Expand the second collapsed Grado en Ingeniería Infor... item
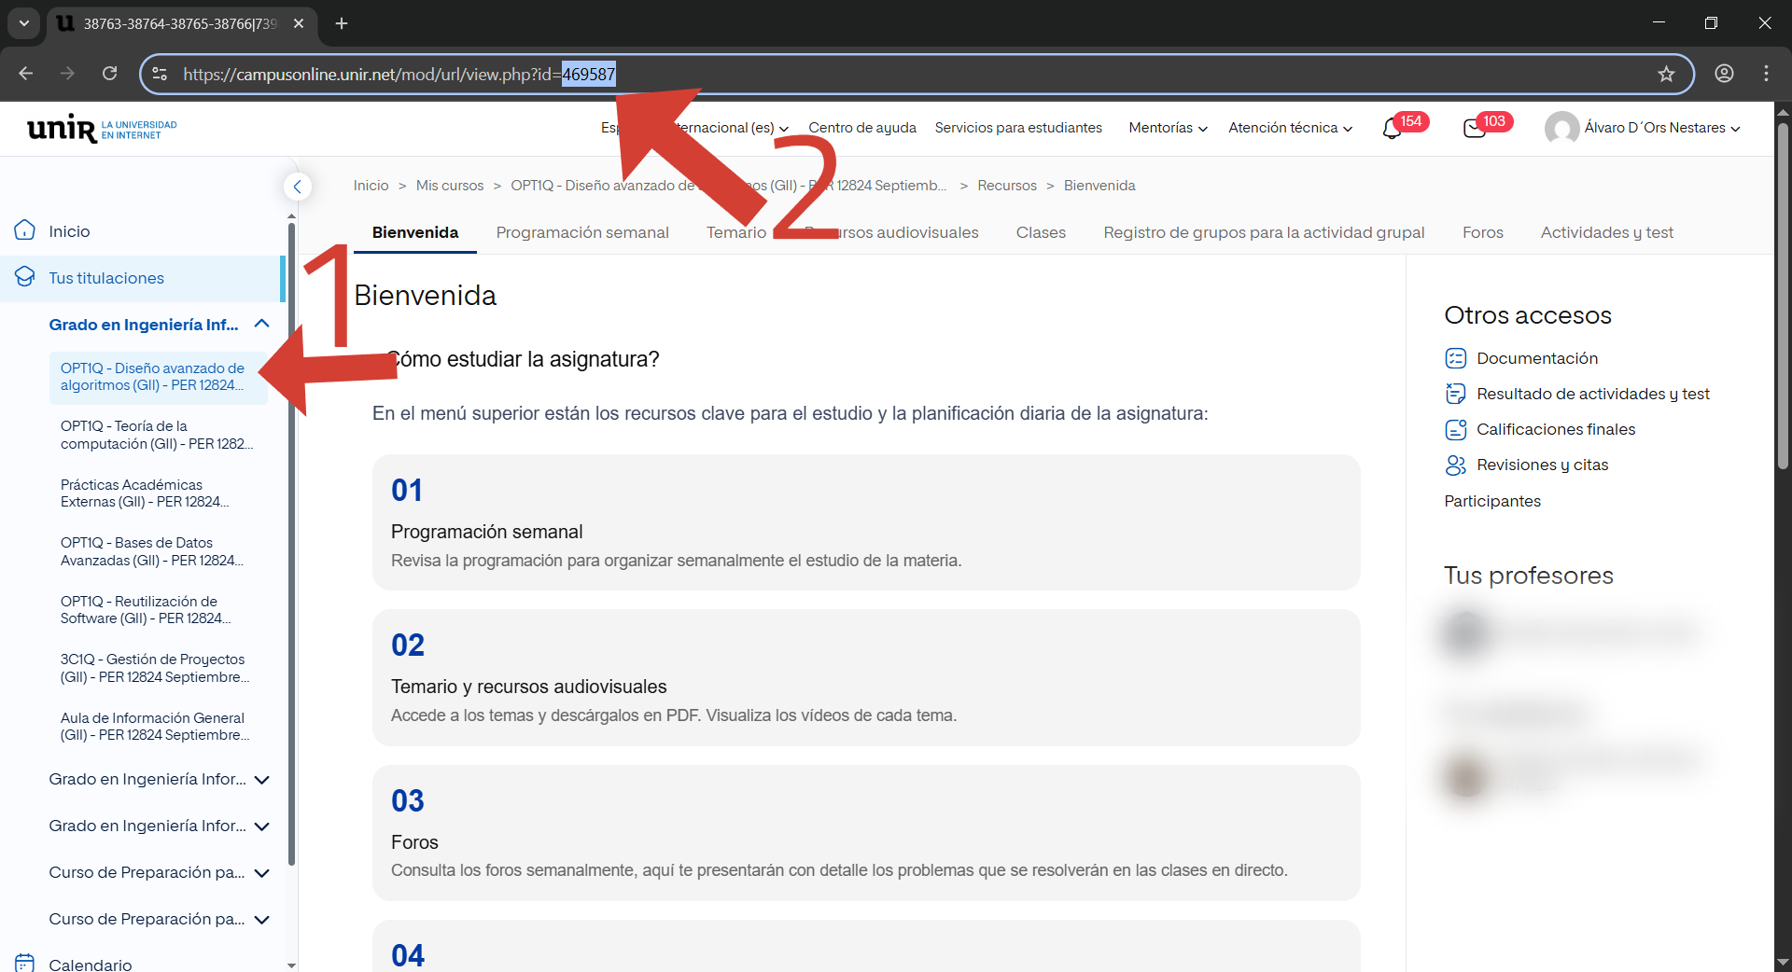1792x972 pixels. coord(262,826)
